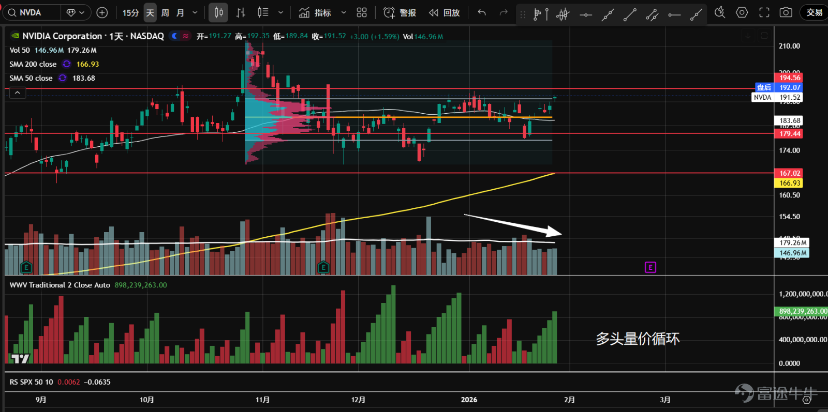Screen dimensions: 828x412
Task: Select the candlestick chart style
Action: [218, 12]
